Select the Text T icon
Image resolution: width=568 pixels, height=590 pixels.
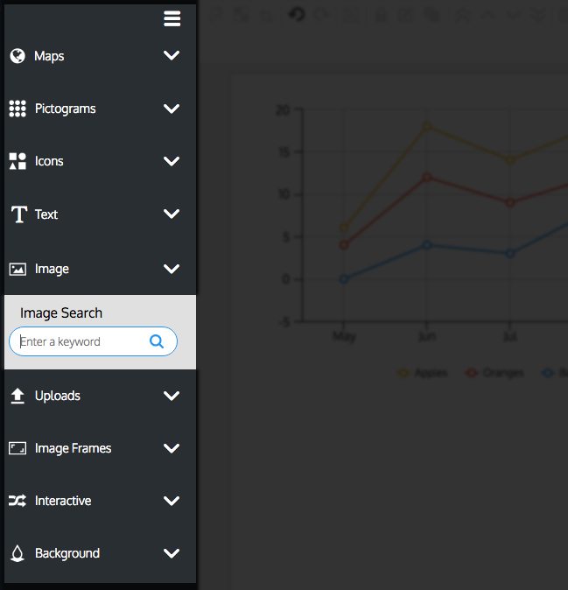click(18, 214)
